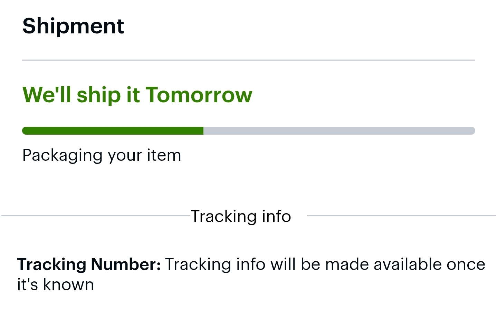This screenshot has height=313, width=497.
Task: Click the right rounded end of the progress bar
Action: [472, 131]
